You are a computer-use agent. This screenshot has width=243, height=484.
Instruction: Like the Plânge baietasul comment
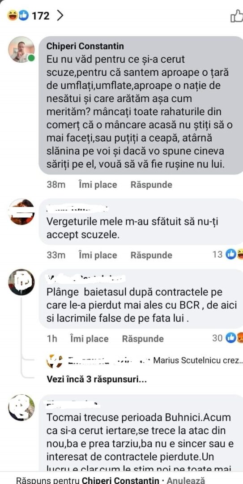point(89,339)
